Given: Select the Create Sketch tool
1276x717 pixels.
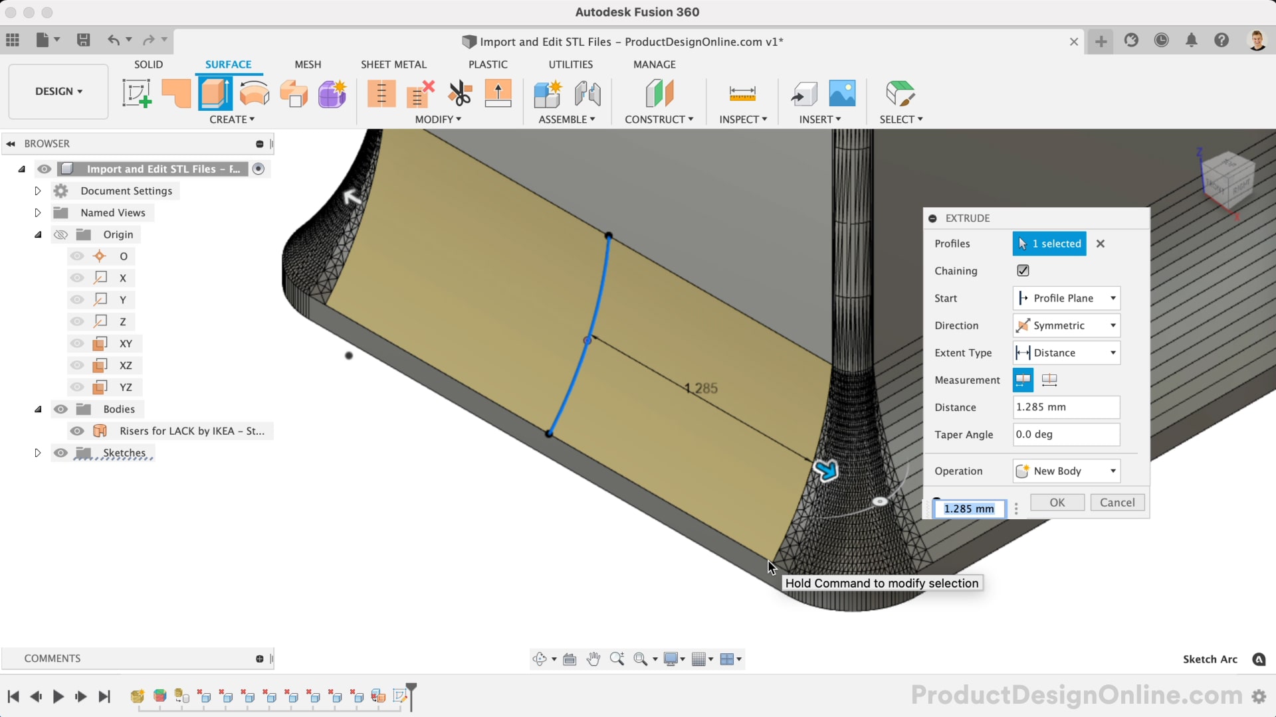Looking at the screenshot, I should 136,93.
